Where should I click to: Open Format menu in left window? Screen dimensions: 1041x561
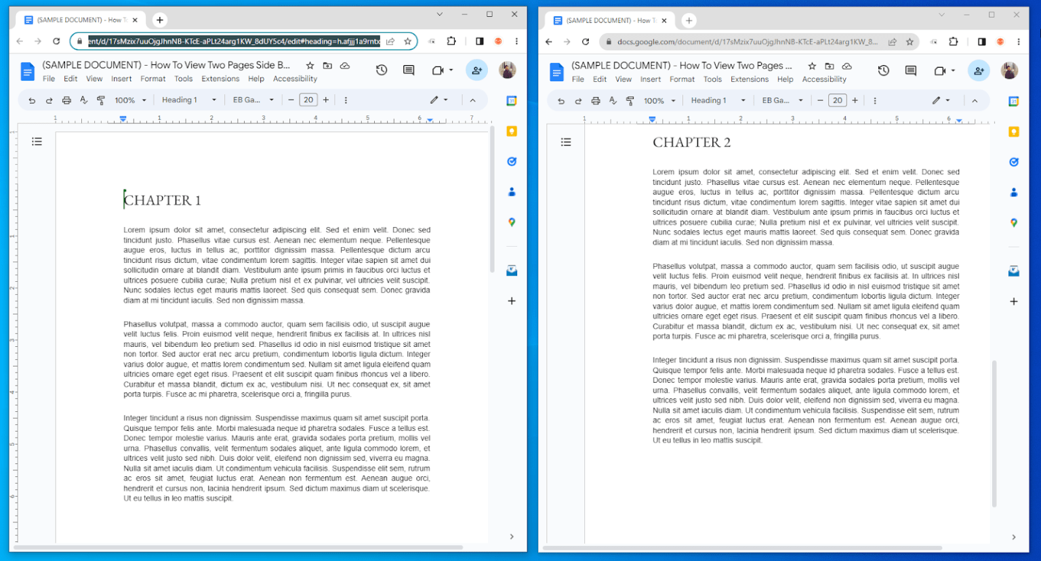point(153,79)
